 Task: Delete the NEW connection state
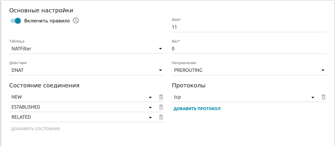click(161, 97)
